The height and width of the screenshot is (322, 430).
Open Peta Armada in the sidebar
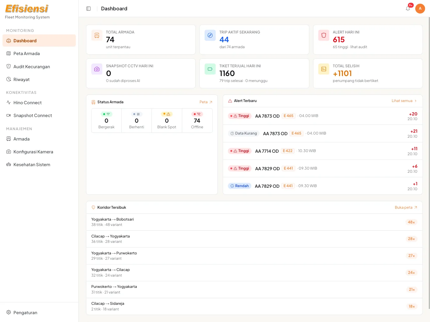[39, 54]
